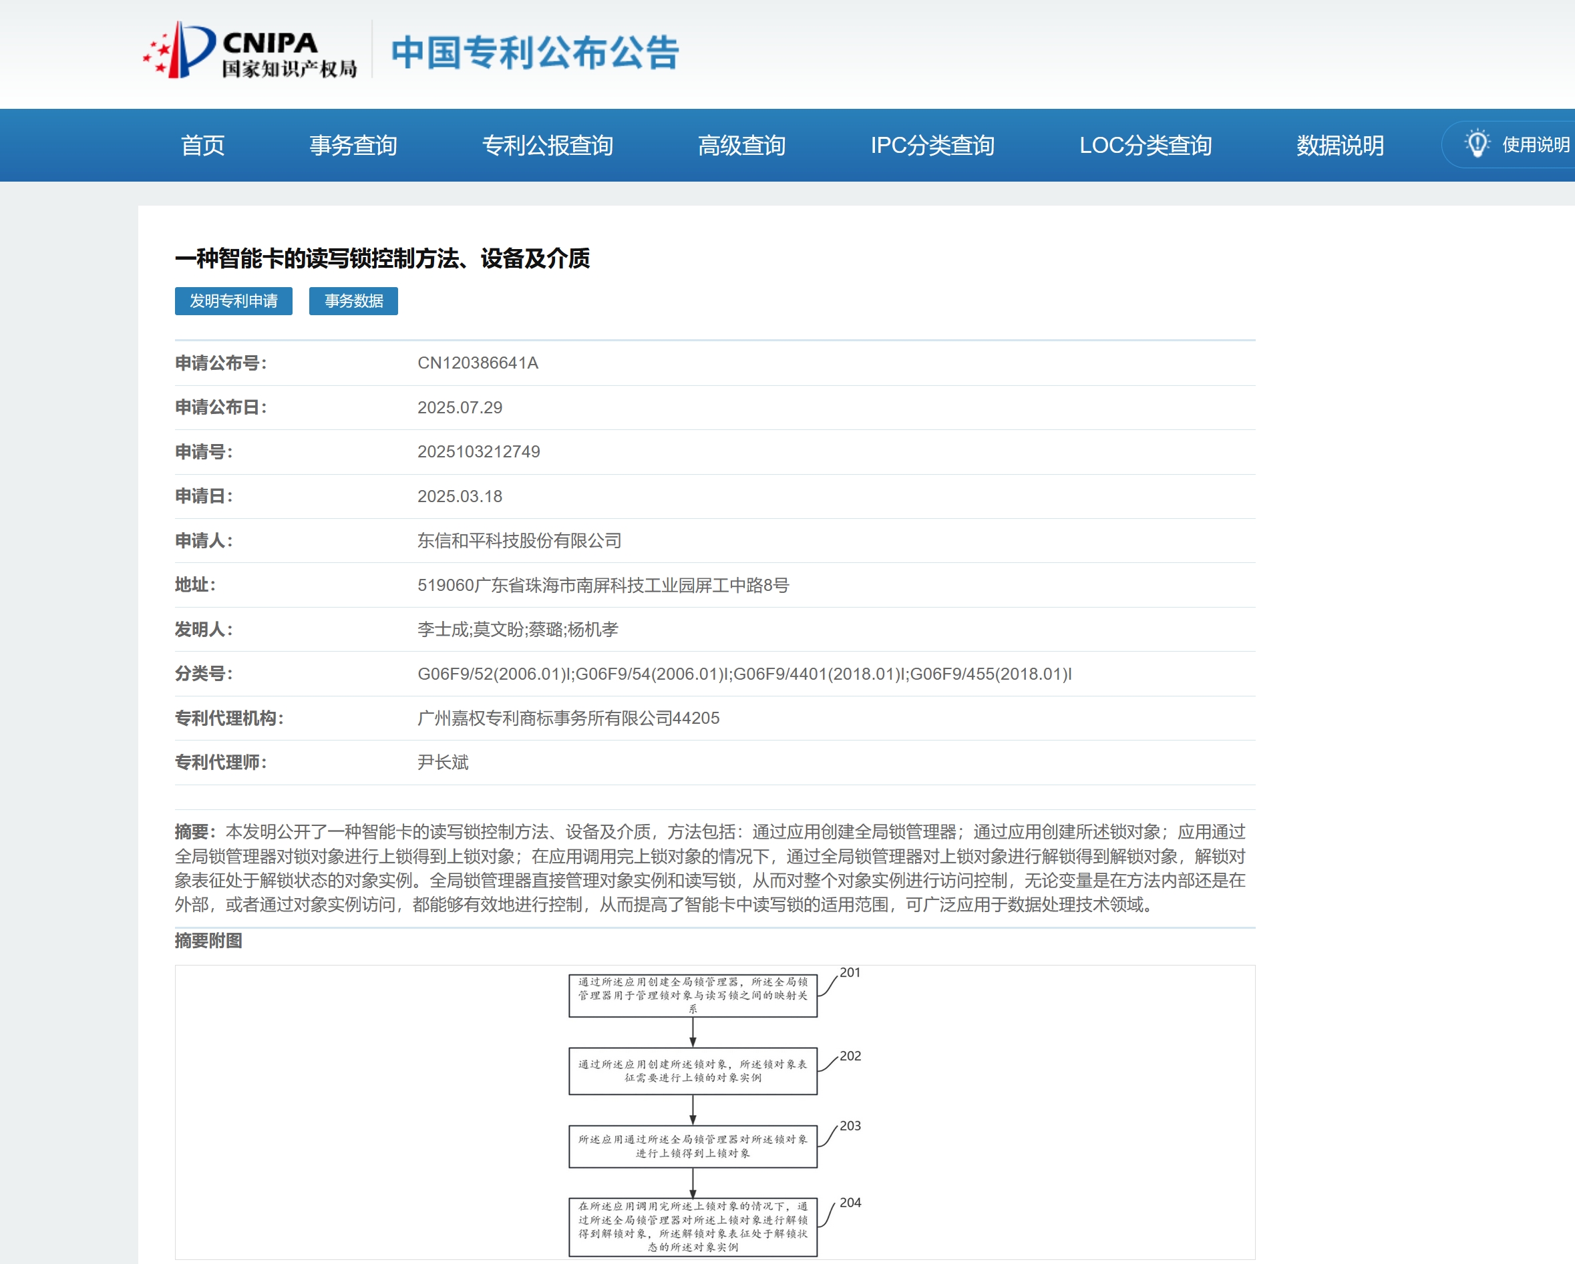The image size is (1575, 1264).
Task: Open the IPC分类查询 menu item
Action: pyautogui.click(x=932, y=146)
